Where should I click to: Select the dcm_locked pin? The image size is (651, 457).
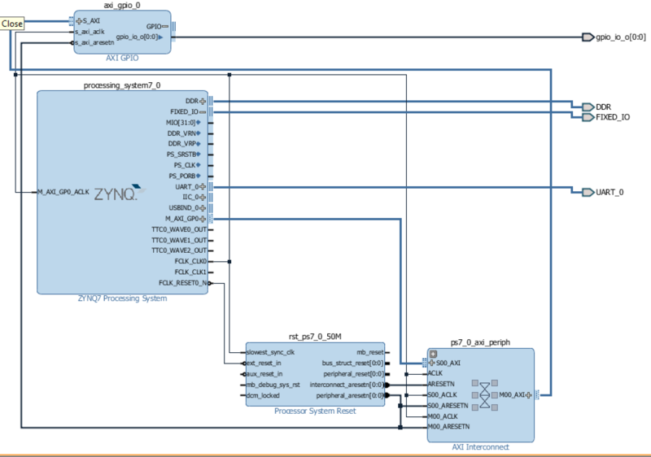(263, 396)
